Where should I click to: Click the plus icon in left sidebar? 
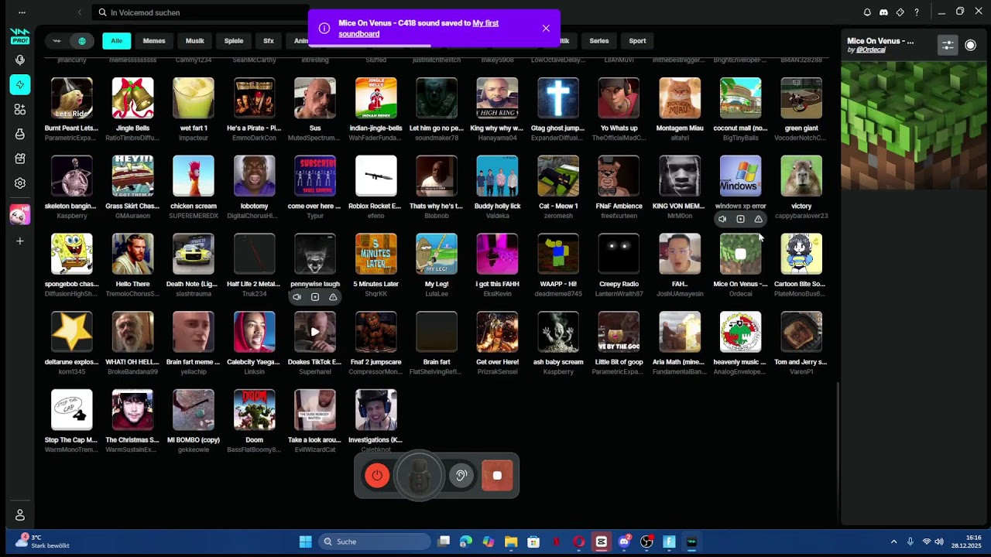20,241
